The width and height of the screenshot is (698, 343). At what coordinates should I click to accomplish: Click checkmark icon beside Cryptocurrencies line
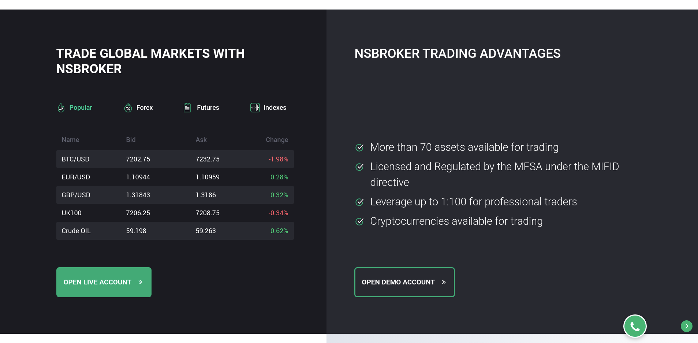tap(360, 221)
